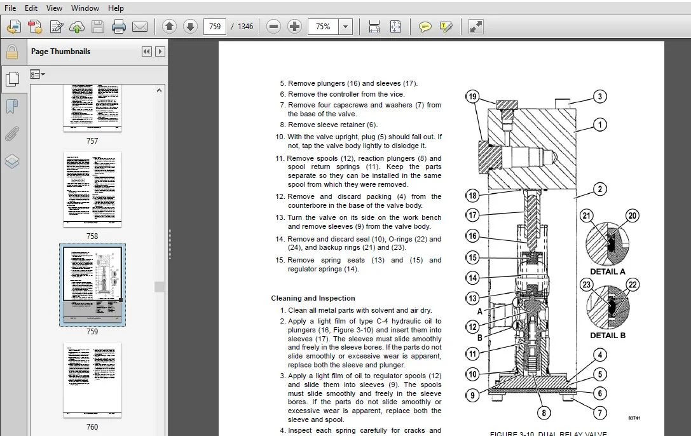Go to next page with down arrow
Screen dimensions: 691x436
pos(190,27)
